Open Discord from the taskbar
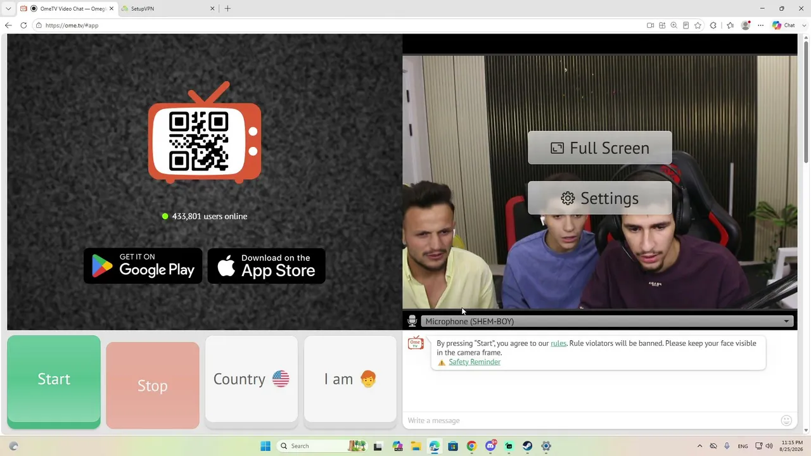This screenshot has width=811, height=456. tap(490, 446)
